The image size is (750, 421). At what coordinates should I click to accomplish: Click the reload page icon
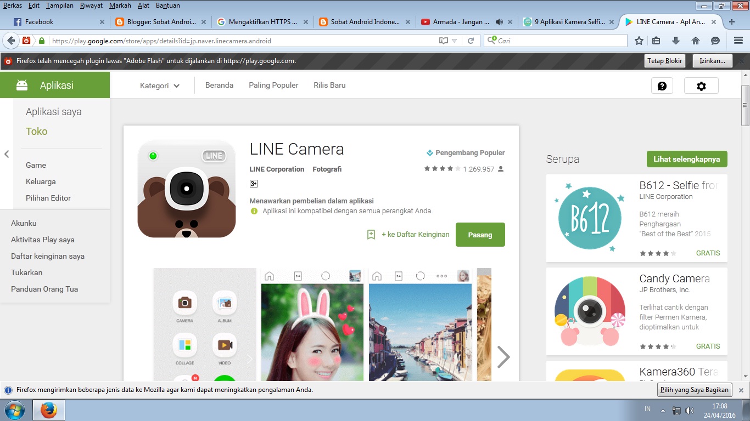click(x=471, y=41)
